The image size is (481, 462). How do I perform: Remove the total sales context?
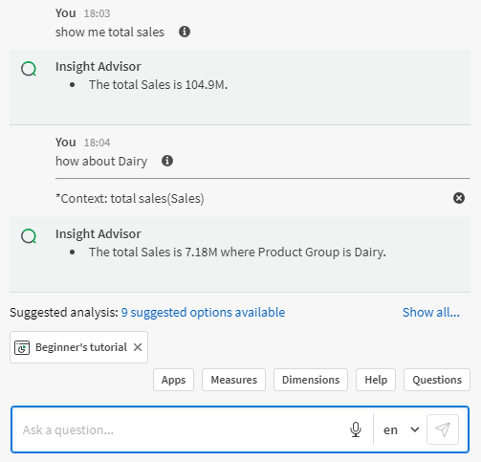pos(459,198)
